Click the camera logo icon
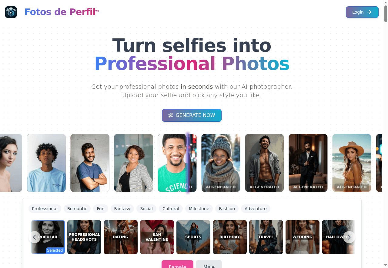The image size is (388, 268). point(11,12)
